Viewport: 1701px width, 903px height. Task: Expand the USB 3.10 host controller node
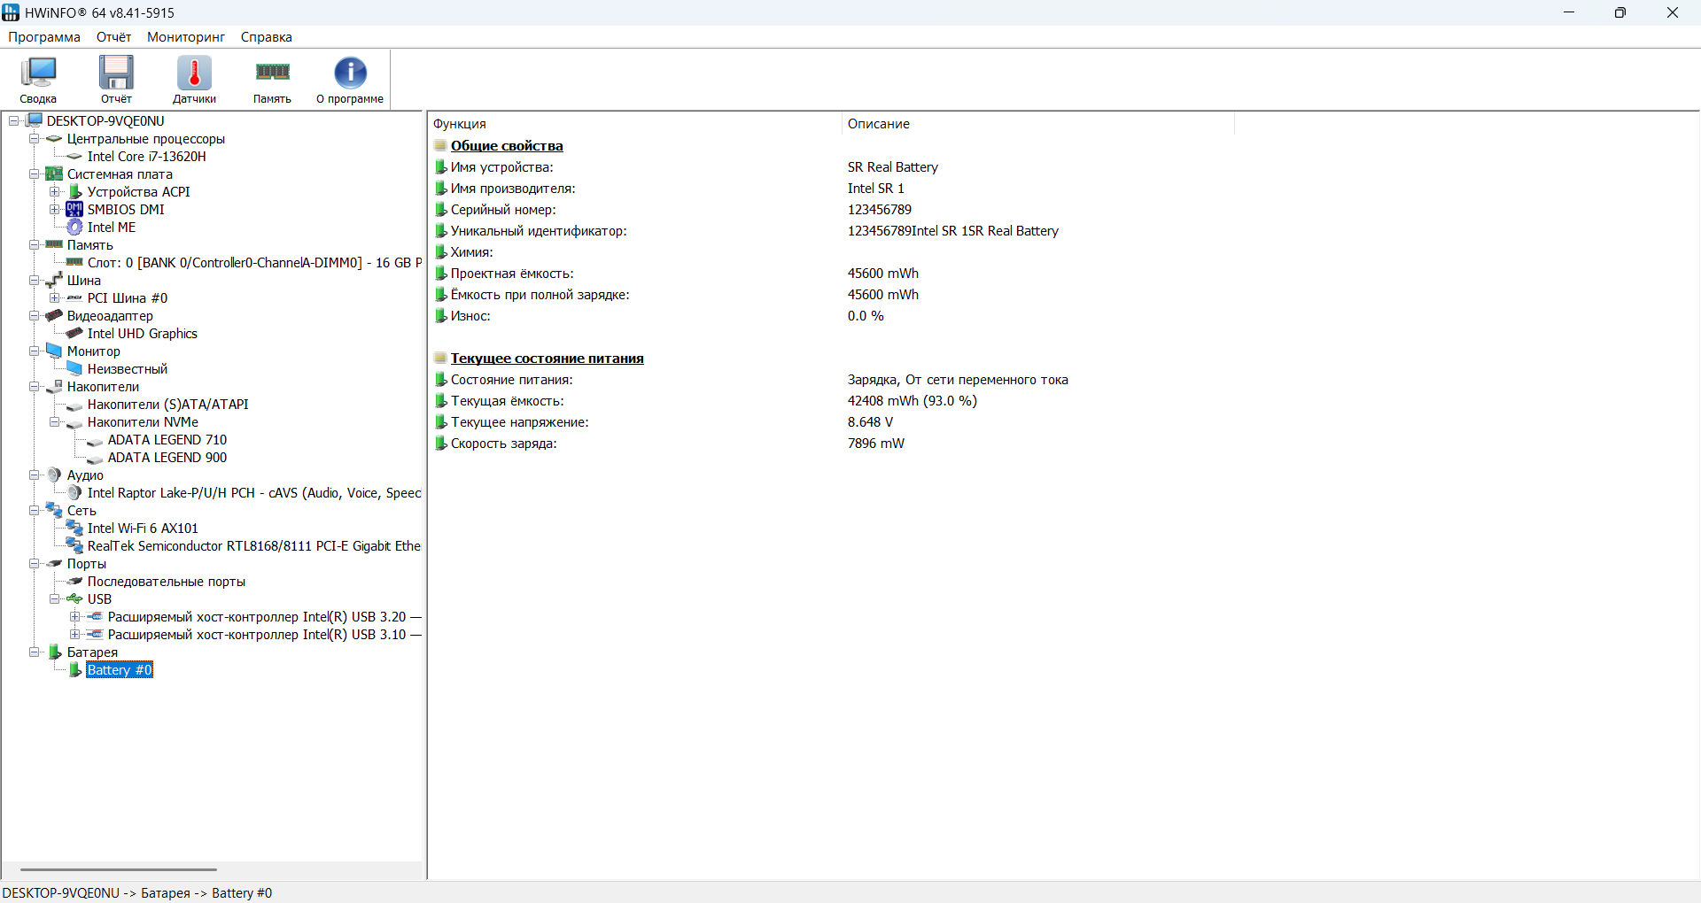click(74, 635)
